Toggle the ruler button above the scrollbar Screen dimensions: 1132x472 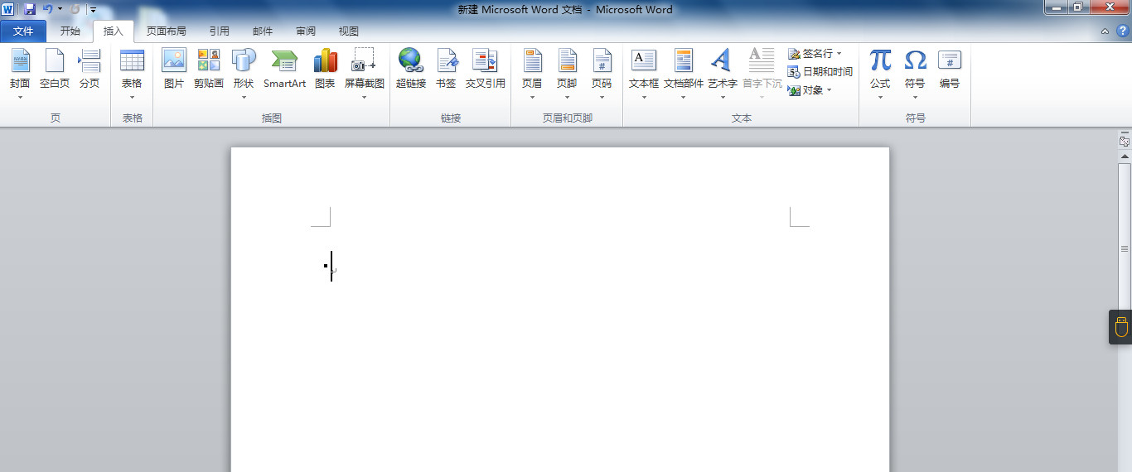click(x=1125, y=141)
